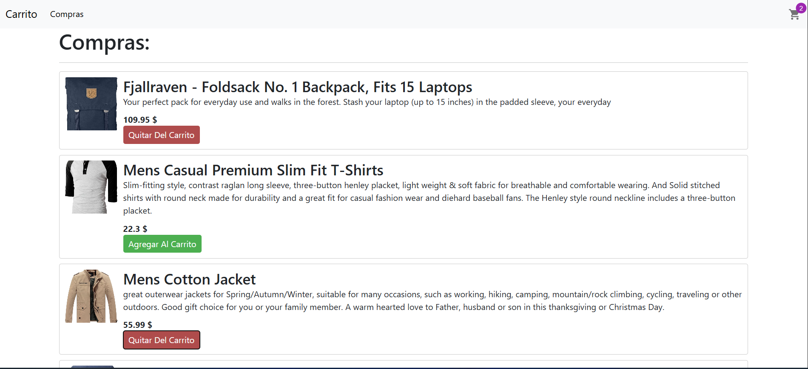Click the Fjallraven Foldsack backpack title

tap(297, 87)
